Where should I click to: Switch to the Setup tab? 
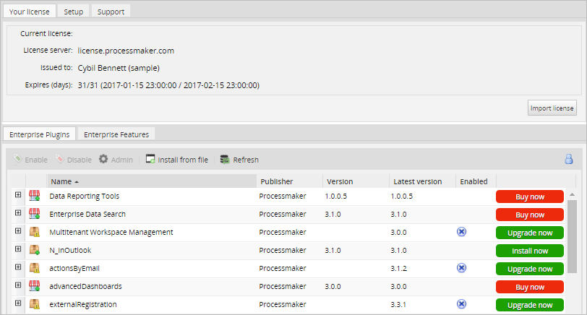[73, 12]
